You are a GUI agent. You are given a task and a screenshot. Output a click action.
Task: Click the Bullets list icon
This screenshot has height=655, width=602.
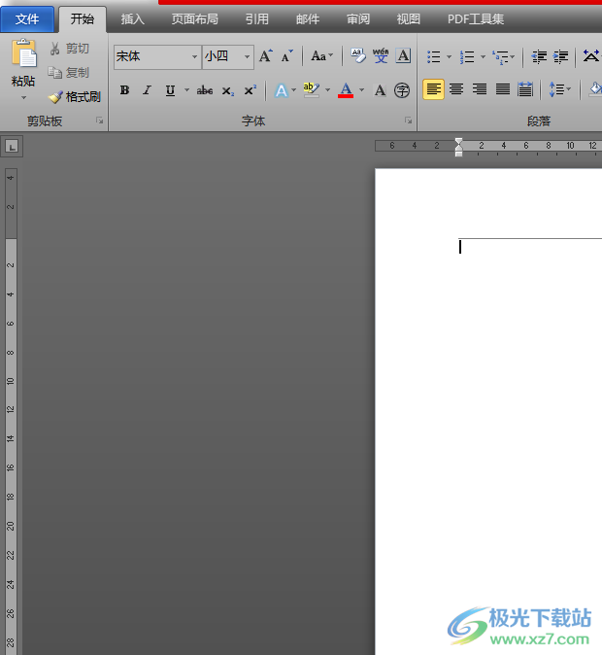click(434, 56)
